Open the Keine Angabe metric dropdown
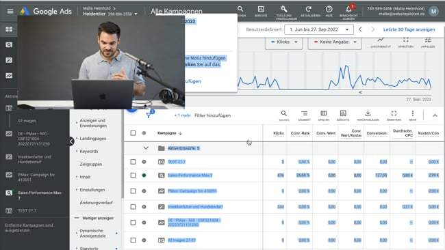Viewport: 445px width, 250px height. [335, 42]
